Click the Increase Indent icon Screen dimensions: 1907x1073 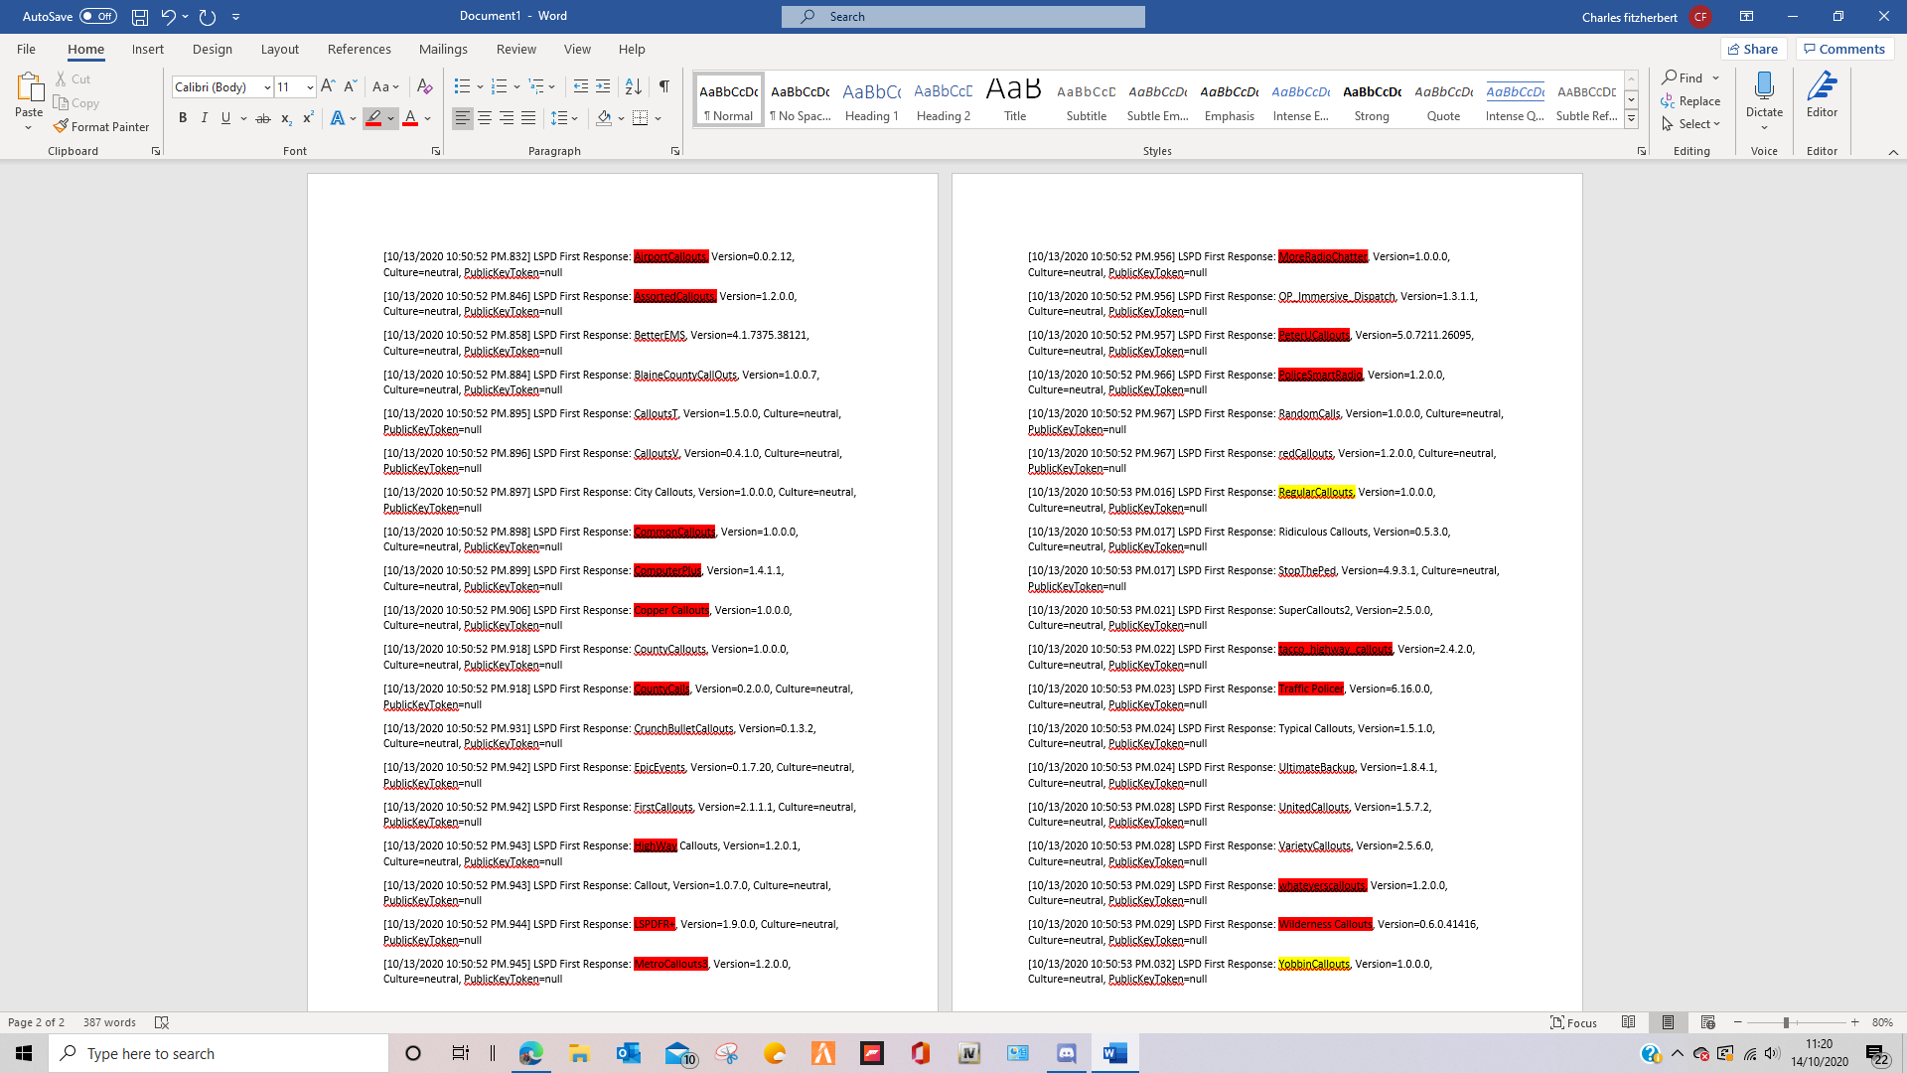click(x=603, y=86)
